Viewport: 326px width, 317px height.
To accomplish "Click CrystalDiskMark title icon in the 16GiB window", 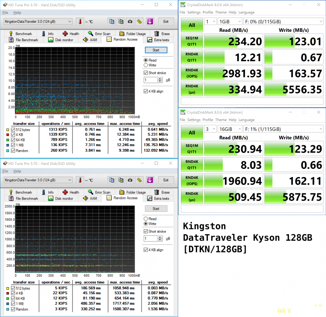I will pos(183,112).
